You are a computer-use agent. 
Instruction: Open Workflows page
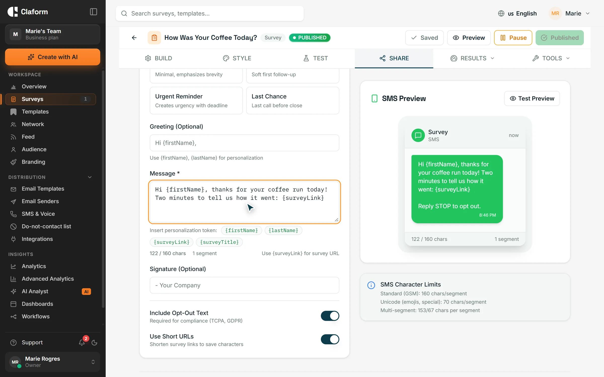pos(50,316)
